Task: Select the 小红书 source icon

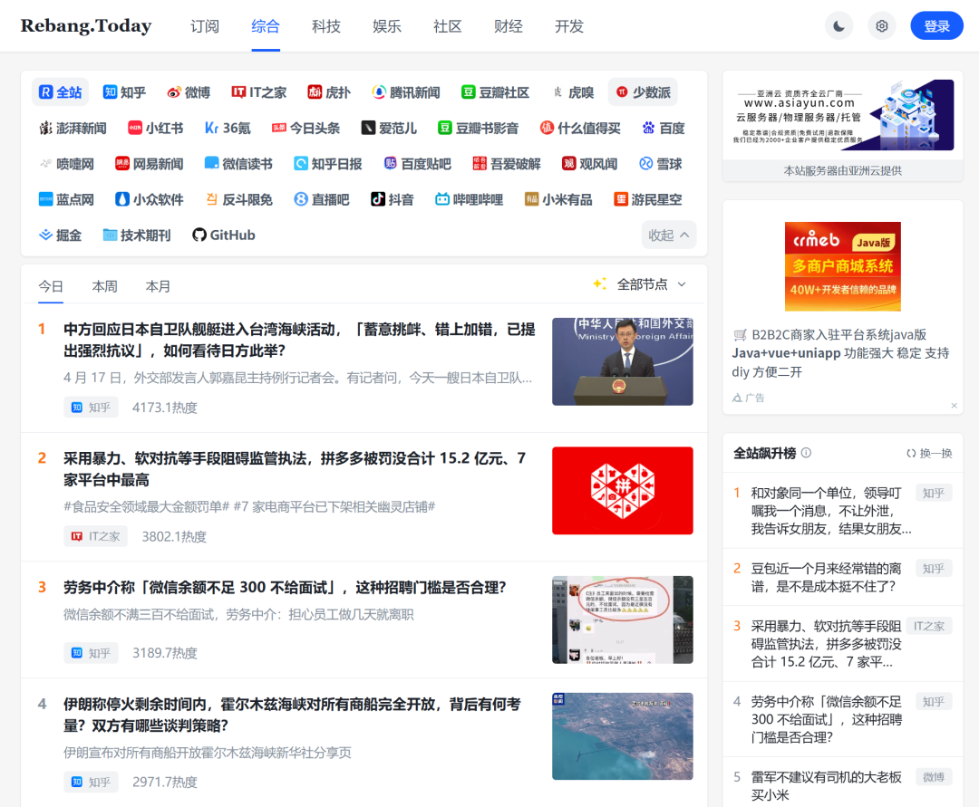Action: pyautogui.click(x=156, y=128)
